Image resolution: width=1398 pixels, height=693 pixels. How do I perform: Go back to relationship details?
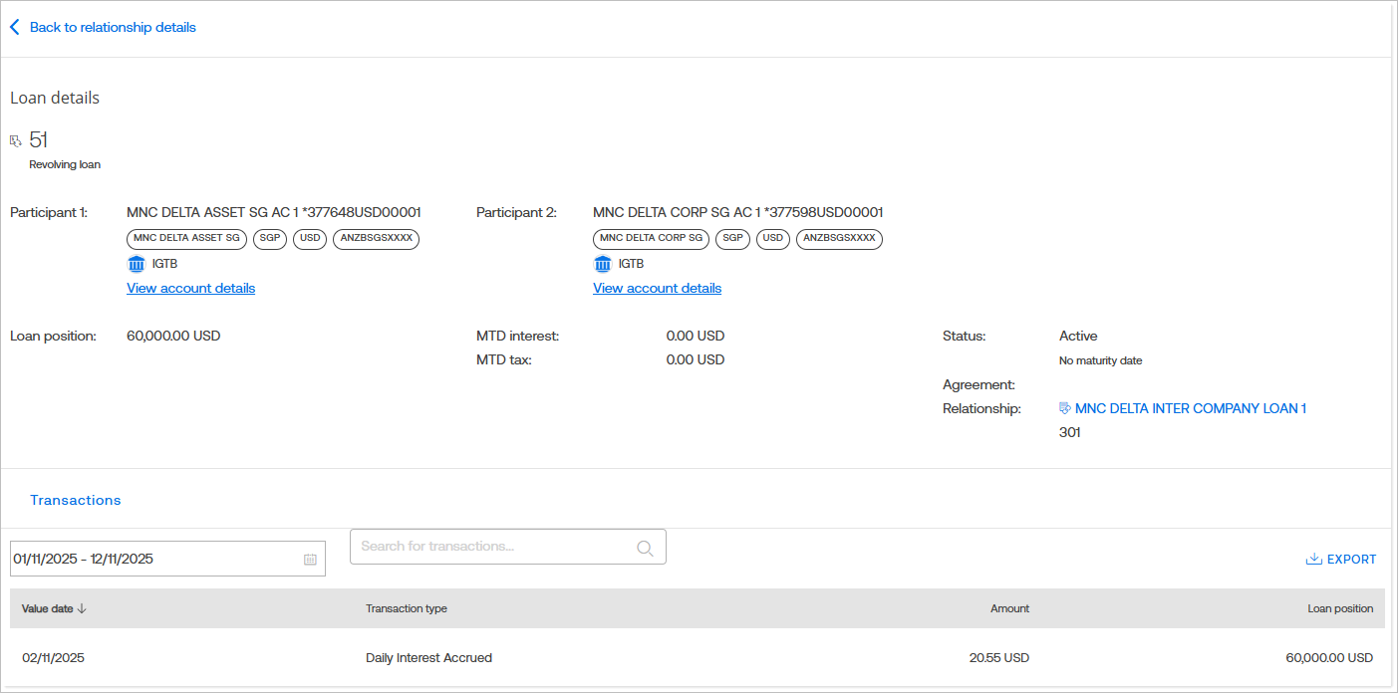click(113, 28)
